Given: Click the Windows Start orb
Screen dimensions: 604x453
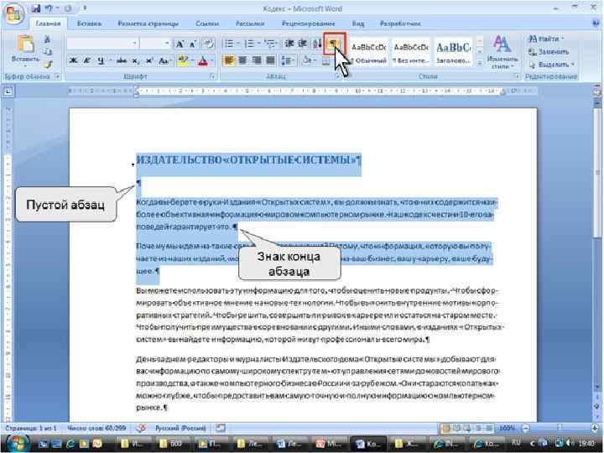Looking at the screenshot, I should (x=17, y=444).
